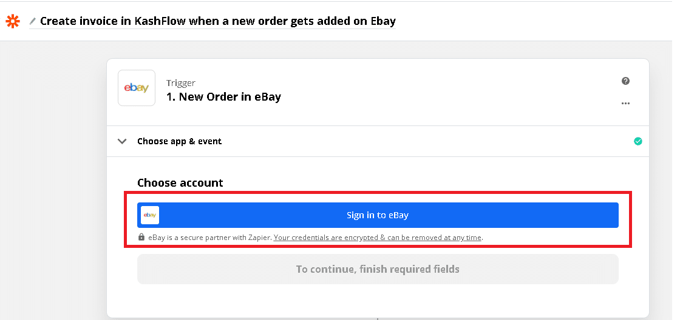Edit the zap name text field
Viewport: 680px width, 320px height.
tap(217, 21)
